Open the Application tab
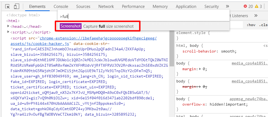Screen dimensions: 268x117 tap(186, 7)
